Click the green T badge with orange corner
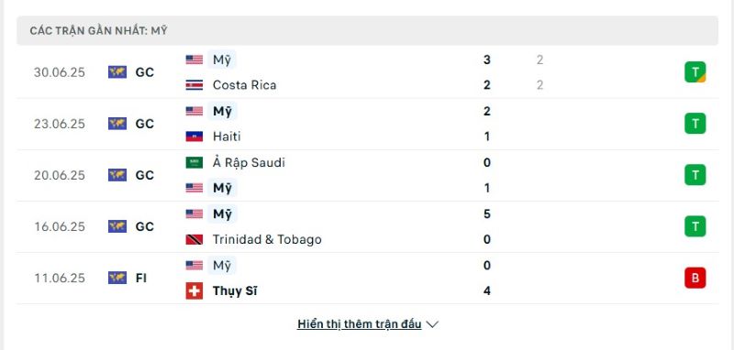Screen dimensions: 734x350 pos(695,72)
